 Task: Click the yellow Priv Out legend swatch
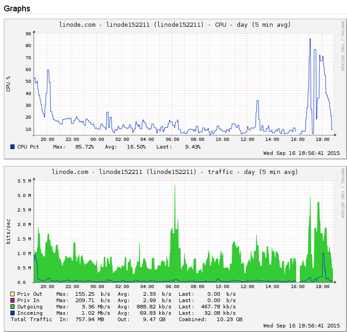pos(12,294)
